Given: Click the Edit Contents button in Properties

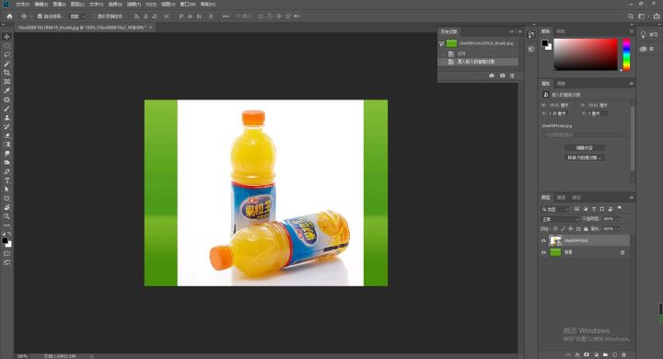Looking at the screenshot, I should coord(585,148).
